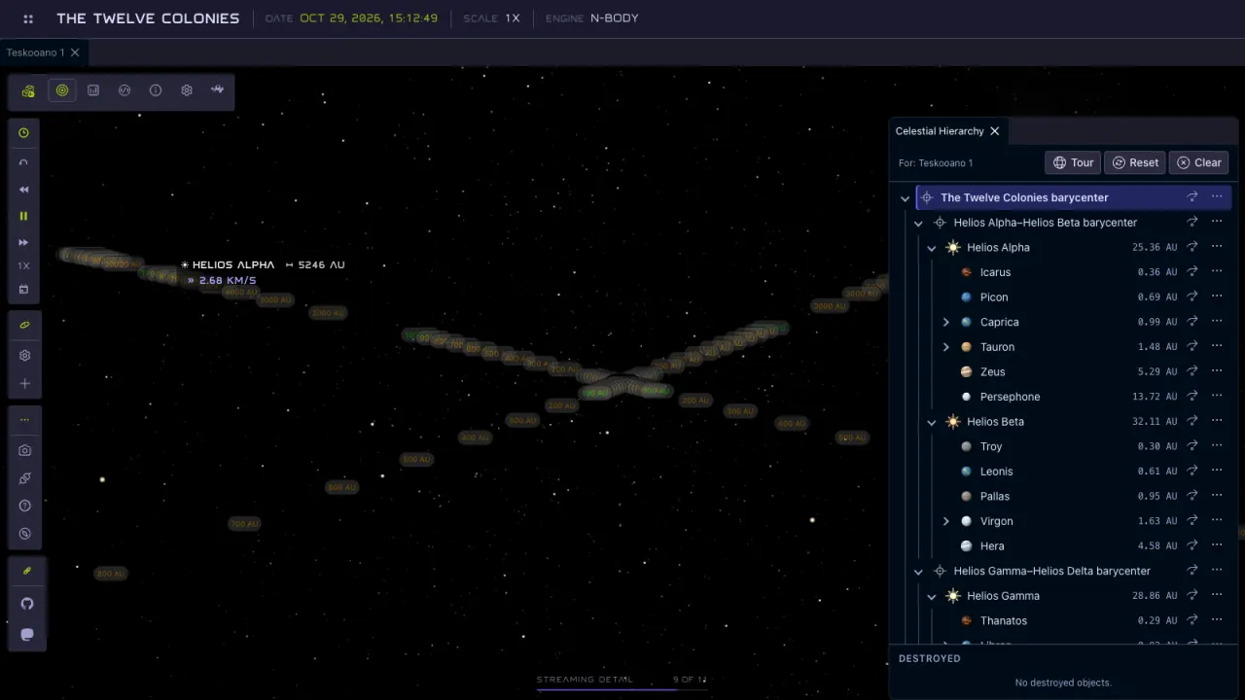1245x700 pixels.
Task: Start the Tour
Action: pos(1073,162)
